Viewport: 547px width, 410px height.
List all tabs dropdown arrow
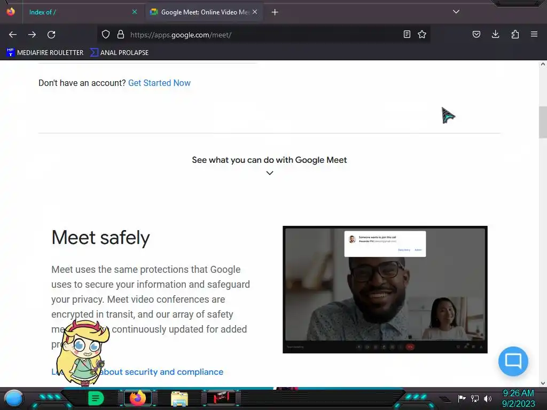(x=456, y=12)
